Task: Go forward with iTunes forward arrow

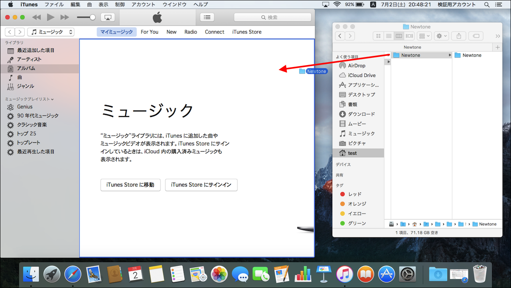Action: (20, 32)
